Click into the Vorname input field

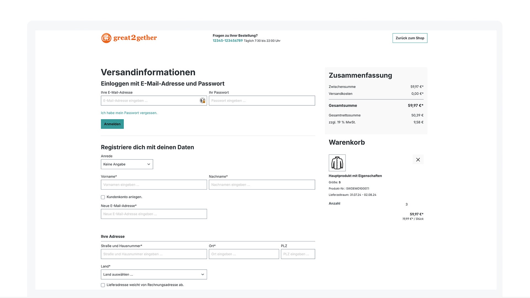(x=154, y=185)
